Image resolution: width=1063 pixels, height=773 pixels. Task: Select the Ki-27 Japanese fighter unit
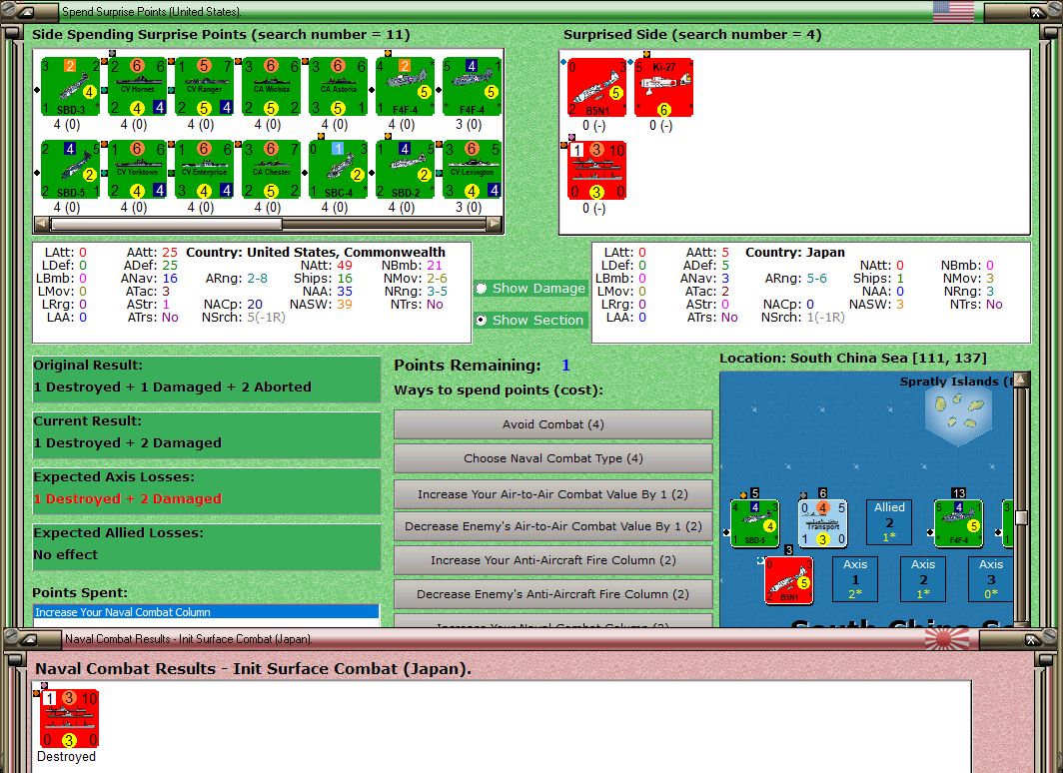(664, 88)
